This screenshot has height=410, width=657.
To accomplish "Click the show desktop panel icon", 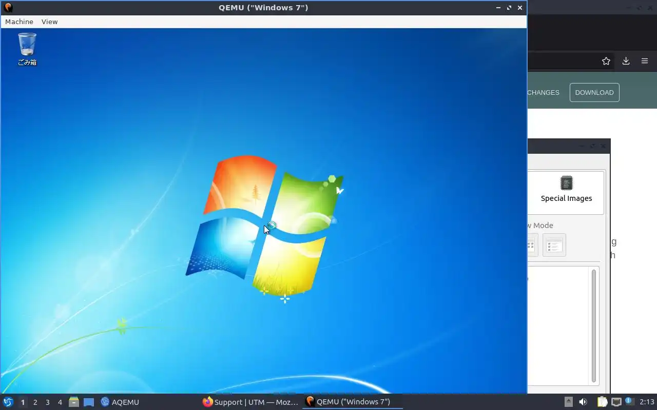I will click(x=89, y=402).
